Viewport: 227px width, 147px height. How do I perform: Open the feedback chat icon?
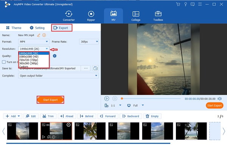pyautogui.click(x=193, y=4)
